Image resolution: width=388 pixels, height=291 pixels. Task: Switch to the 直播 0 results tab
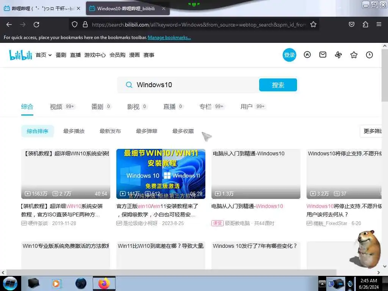coord(173,106)
